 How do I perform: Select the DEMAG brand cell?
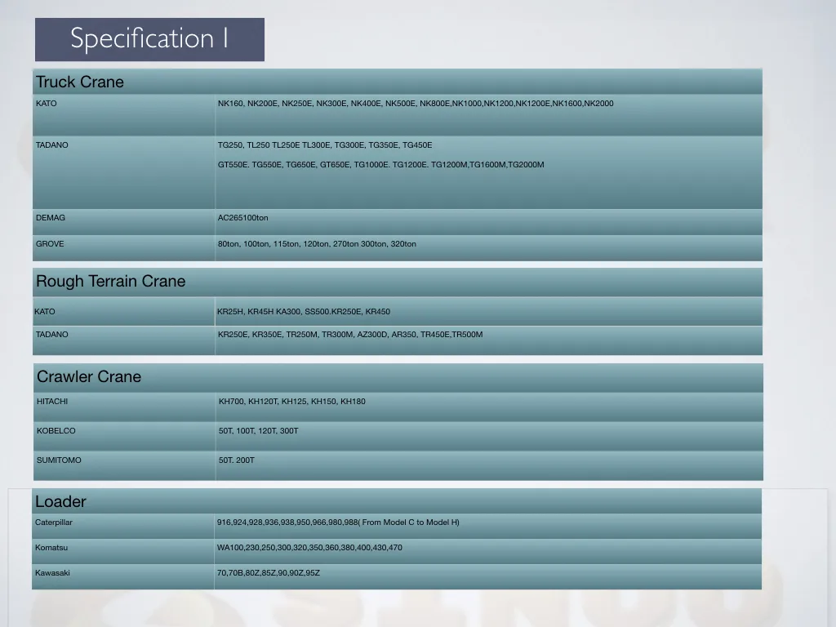(51, 218)
